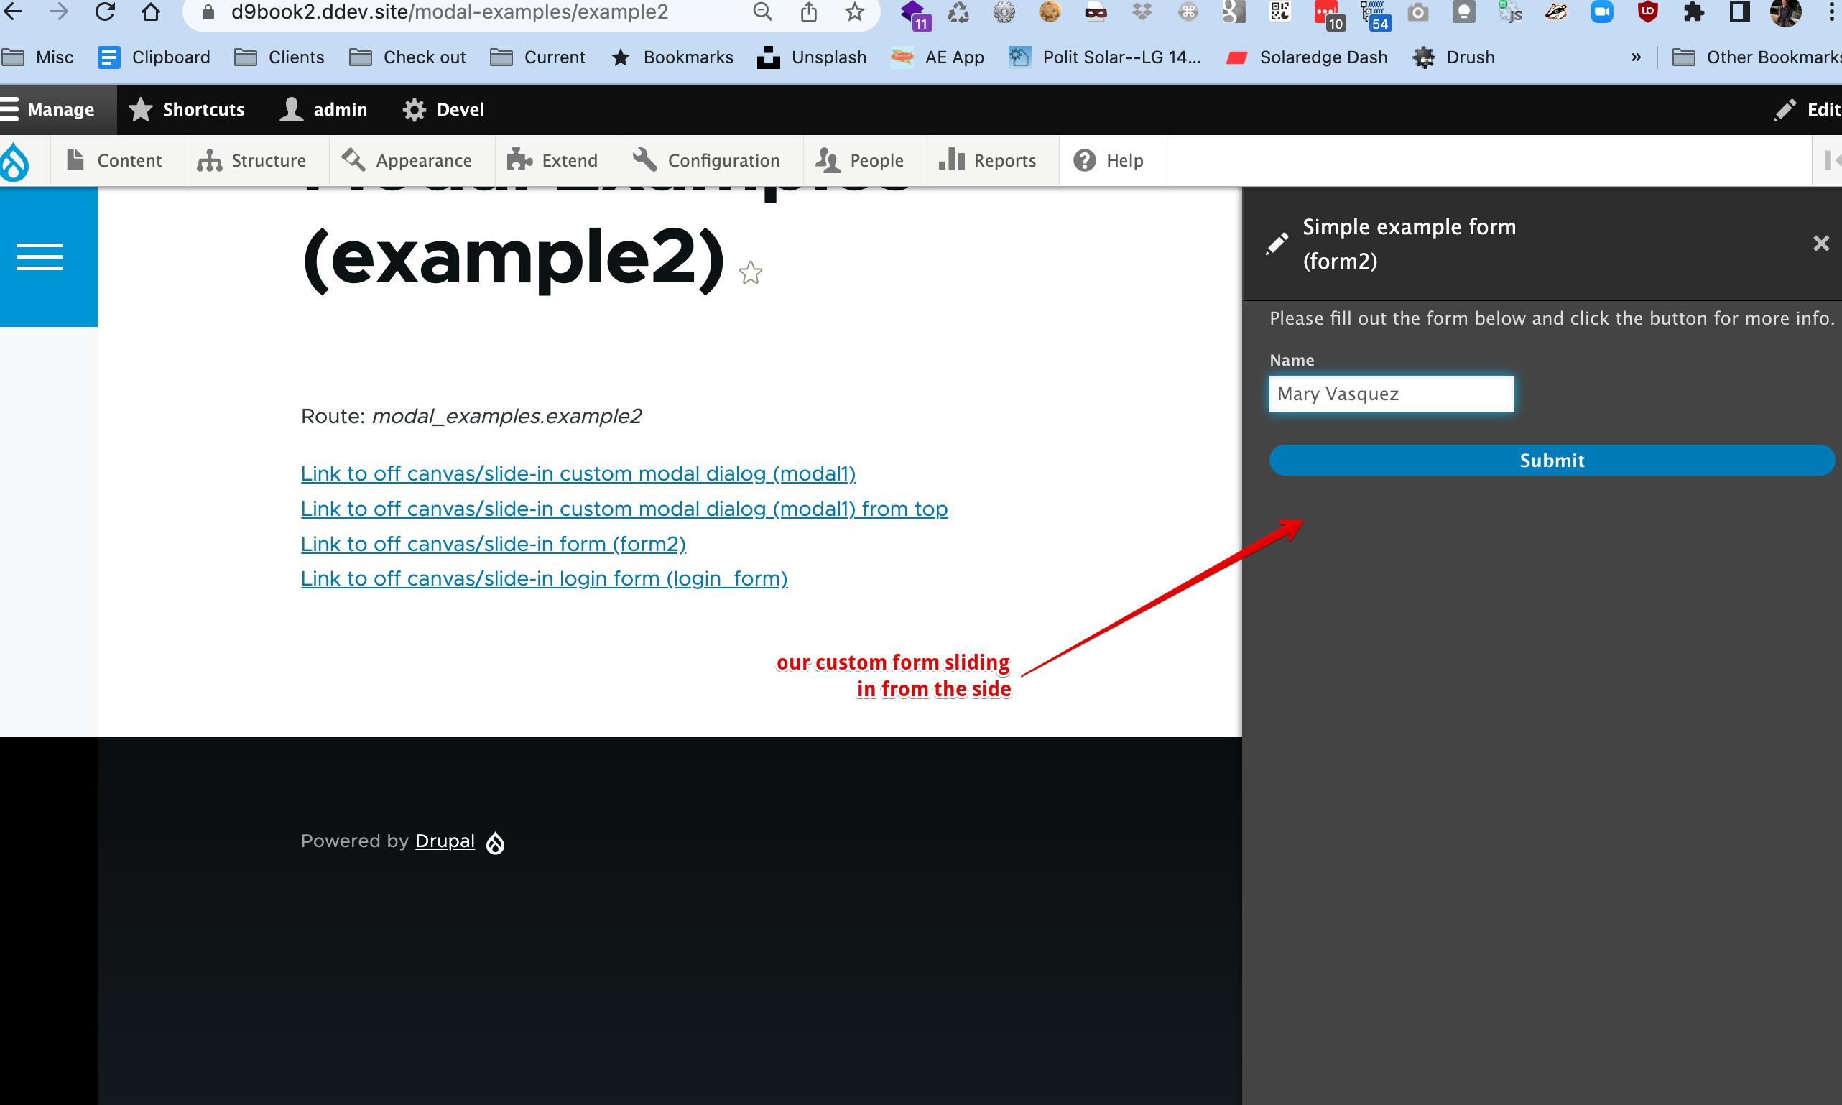Open the Reports admin menu

(987, 160)
